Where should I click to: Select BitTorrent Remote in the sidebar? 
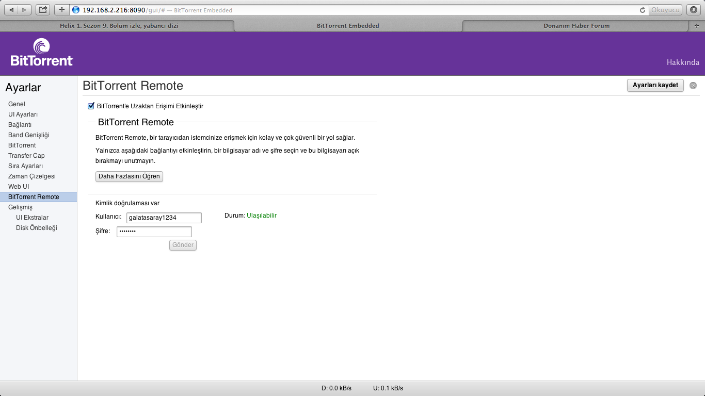tap(39, 197)
